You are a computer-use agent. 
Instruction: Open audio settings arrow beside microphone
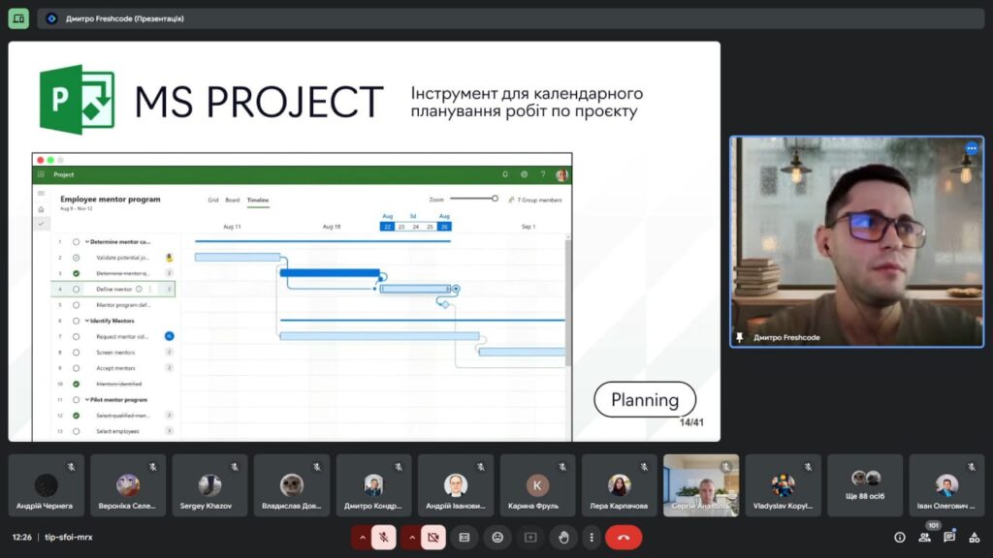pyautogui.click(x=363, y=537)
